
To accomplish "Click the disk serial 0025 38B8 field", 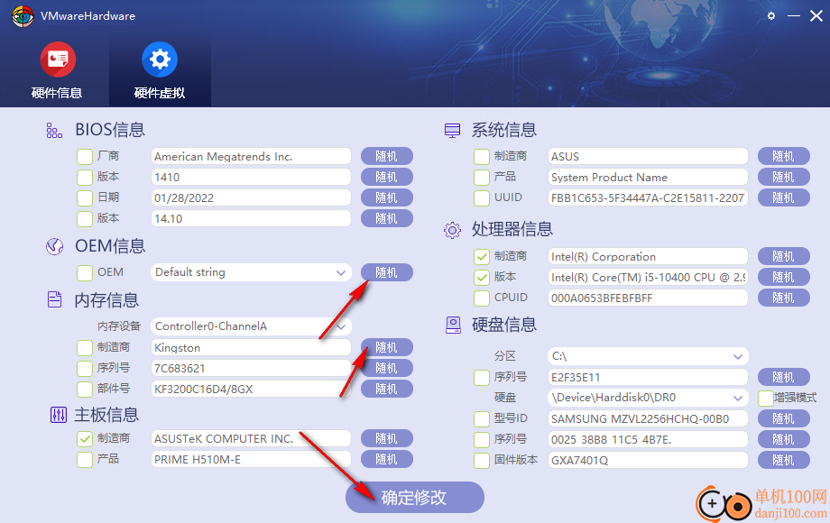I will pyautogui.click(x=648, y=439).
